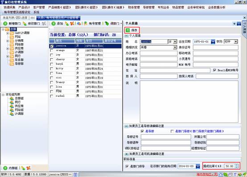Click the 修改部门 button label
The width and height of the screenshot is (247, 177).
(x=34, y=24)
